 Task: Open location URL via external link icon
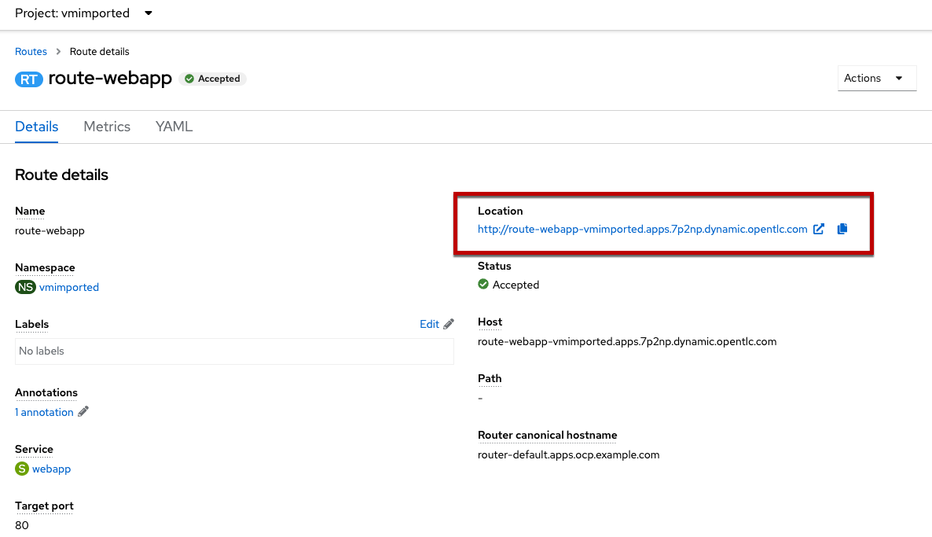pos(819,230)
